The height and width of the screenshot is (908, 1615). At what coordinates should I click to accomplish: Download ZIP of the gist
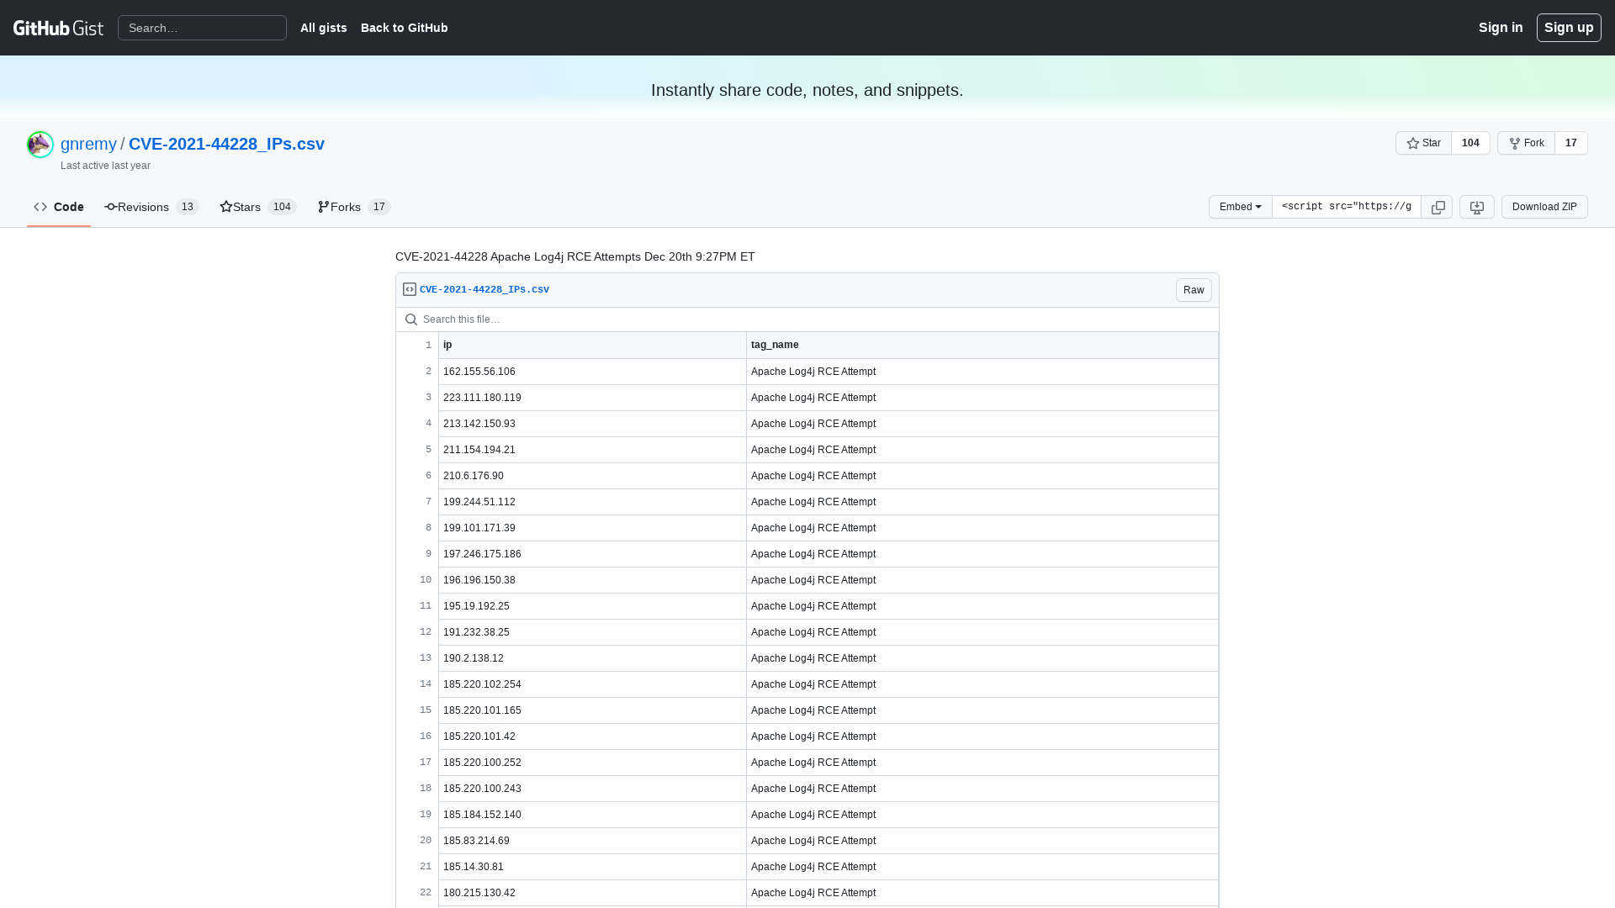[1544, 207]
